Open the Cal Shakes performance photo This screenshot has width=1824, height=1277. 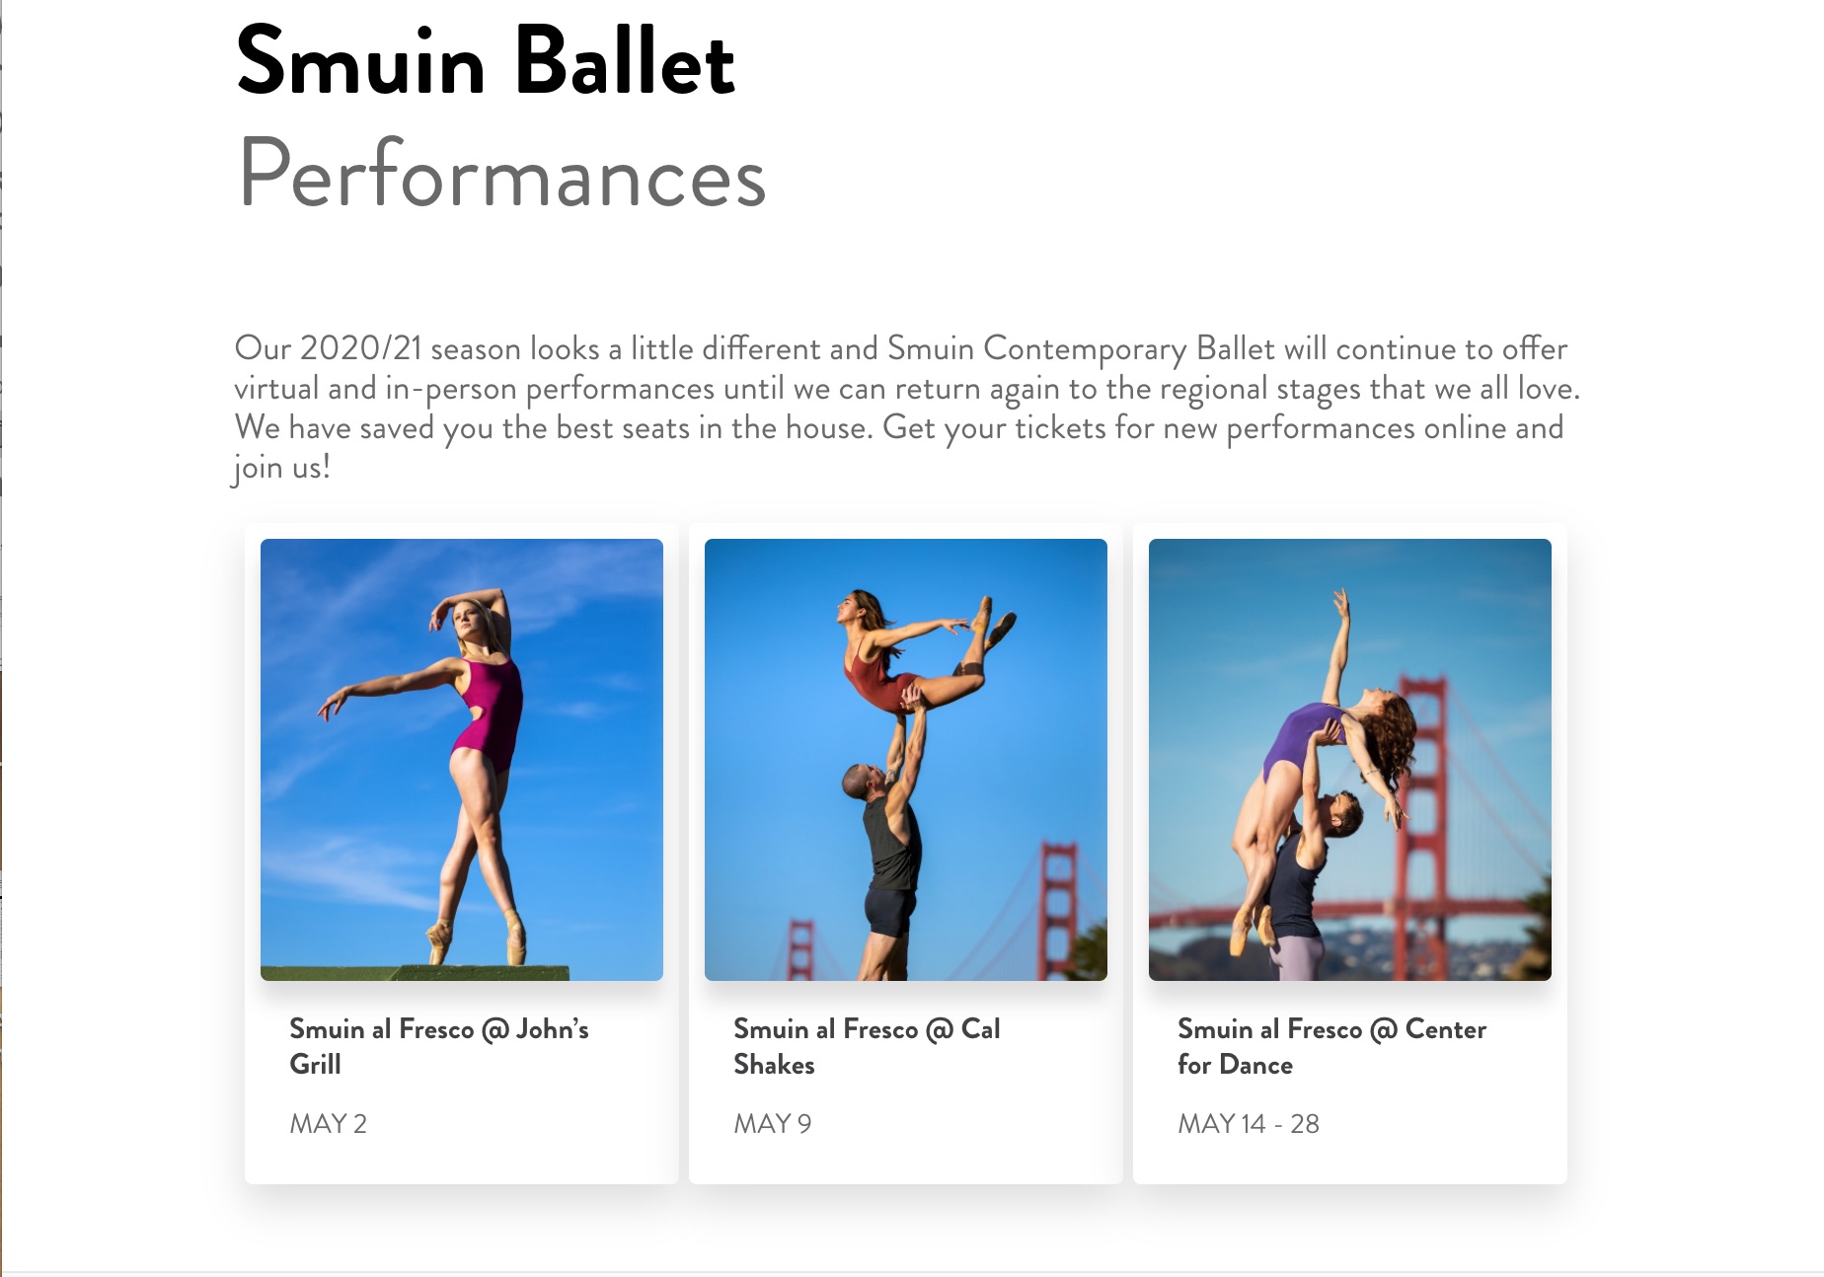click(906, 759)
